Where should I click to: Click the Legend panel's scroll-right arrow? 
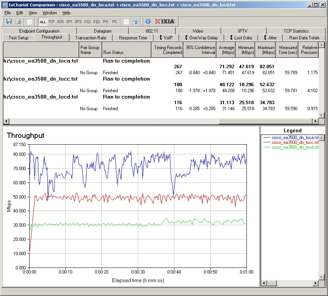point(316,283)
